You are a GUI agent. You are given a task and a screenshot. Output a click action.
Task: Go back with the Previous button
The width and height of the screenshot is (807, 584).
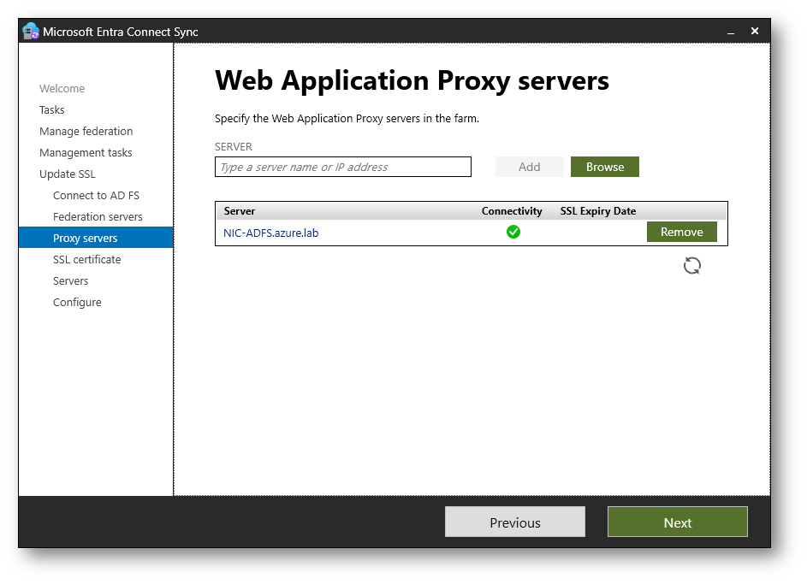514,522
